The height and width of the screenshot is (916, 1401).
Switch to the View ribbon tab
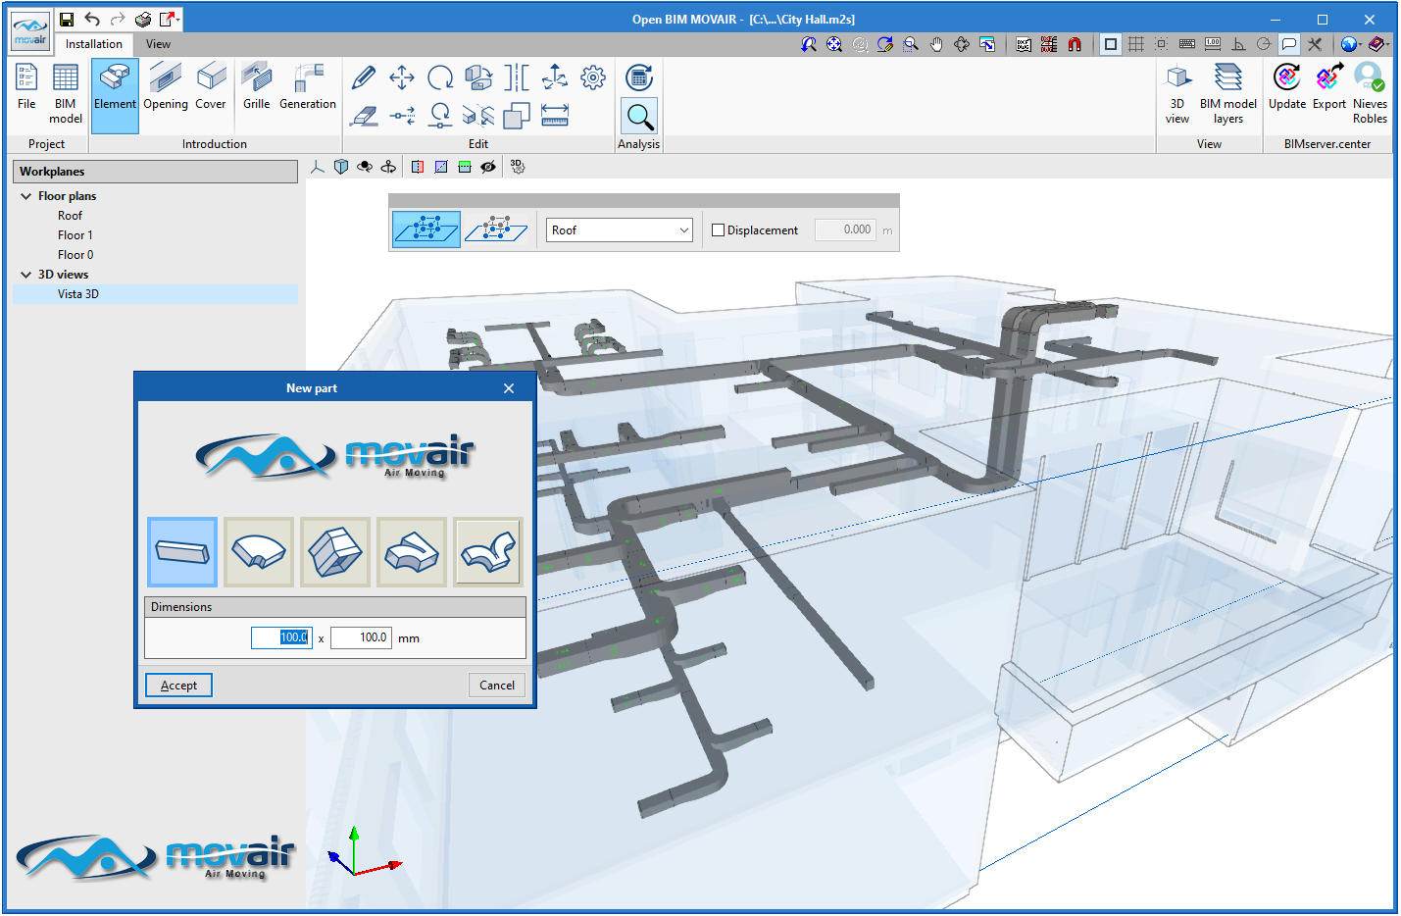point(158,44)
